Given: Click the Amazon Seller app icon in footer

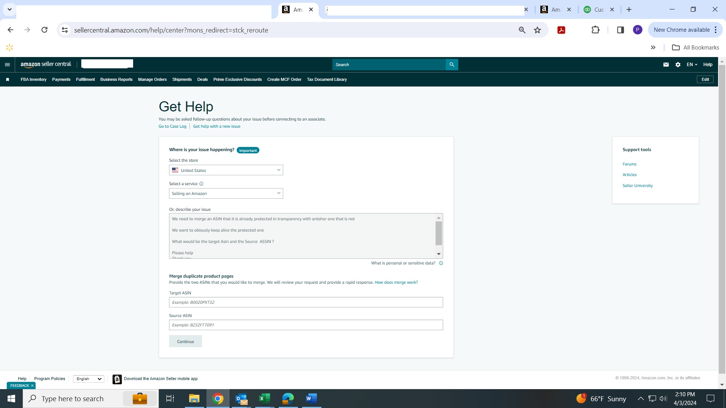Looking at the screenshot, I should 117,379.
